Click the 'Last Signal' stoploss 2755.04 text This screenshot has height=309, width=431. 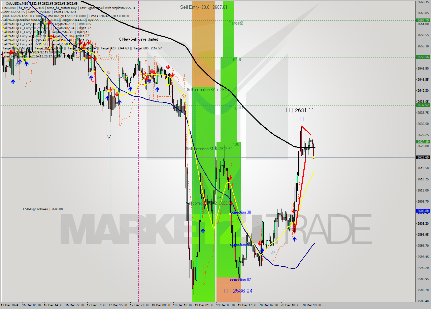[107, 8]
